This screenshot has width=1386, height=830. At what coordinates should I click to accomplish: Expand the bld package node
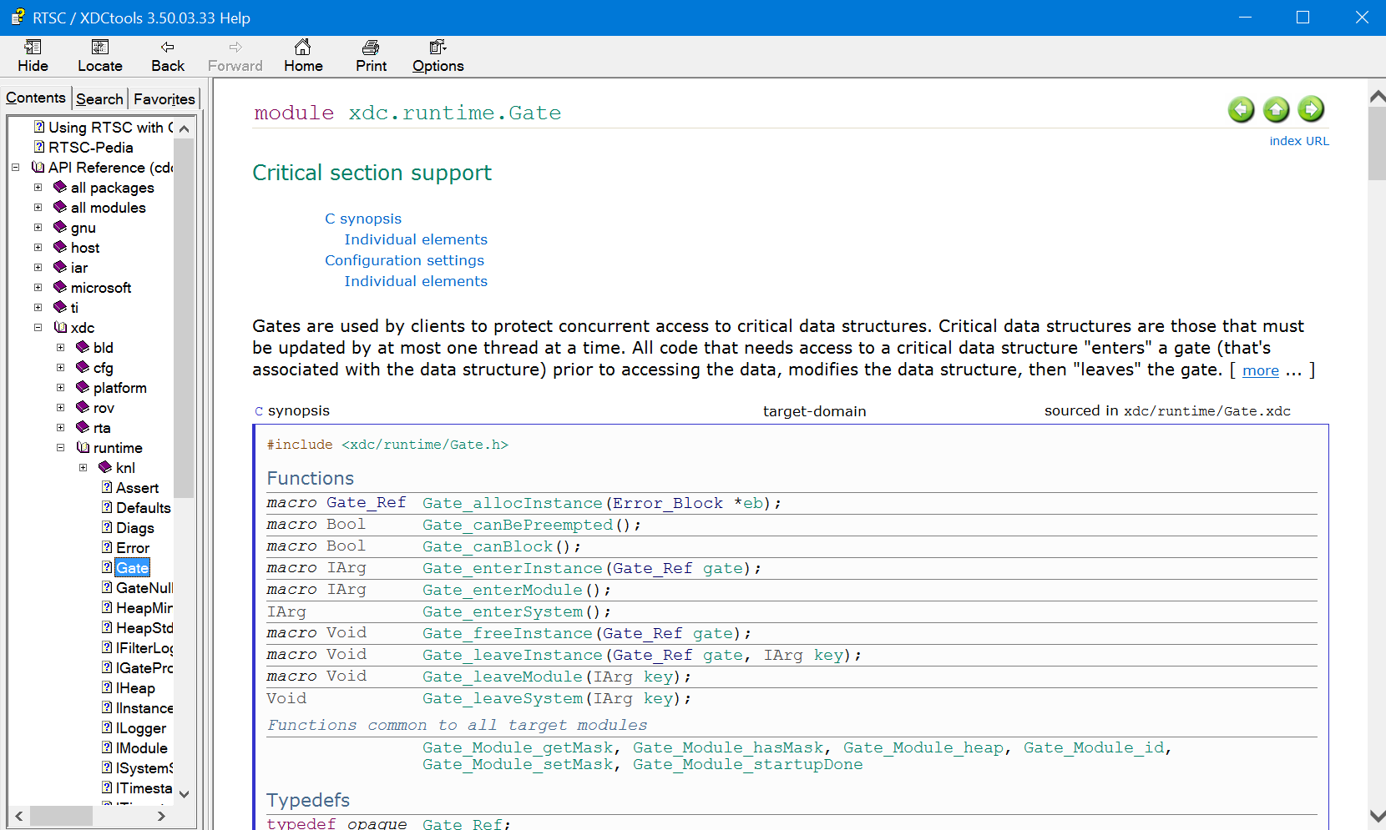tap(60, 348)
